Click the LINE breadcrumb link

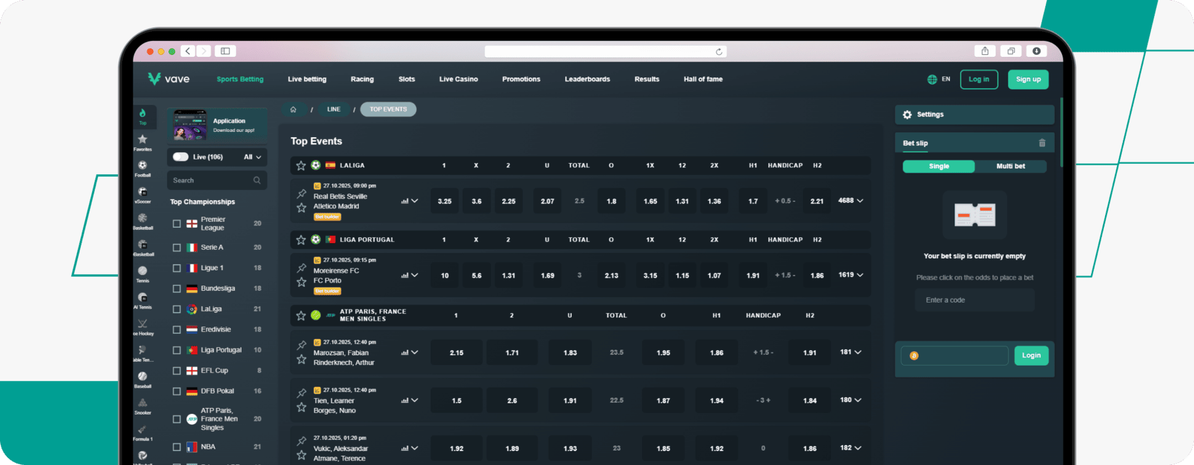(334, 109)
